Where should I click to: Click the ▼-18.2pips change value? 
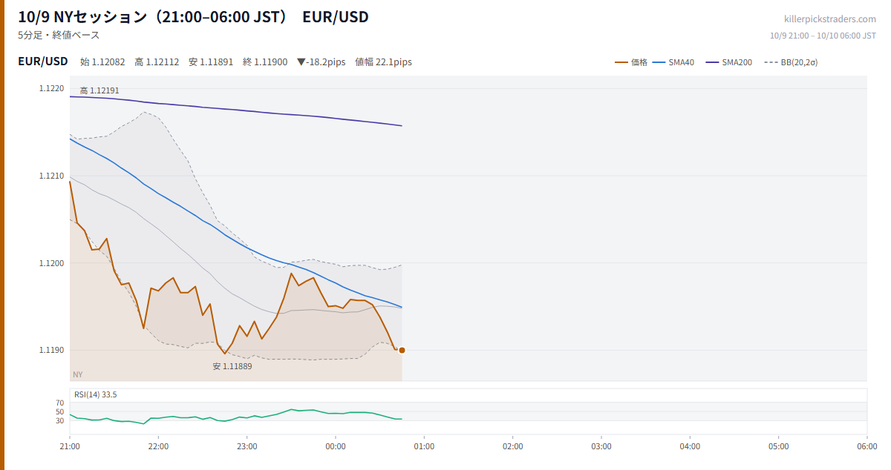pos(321,62)
